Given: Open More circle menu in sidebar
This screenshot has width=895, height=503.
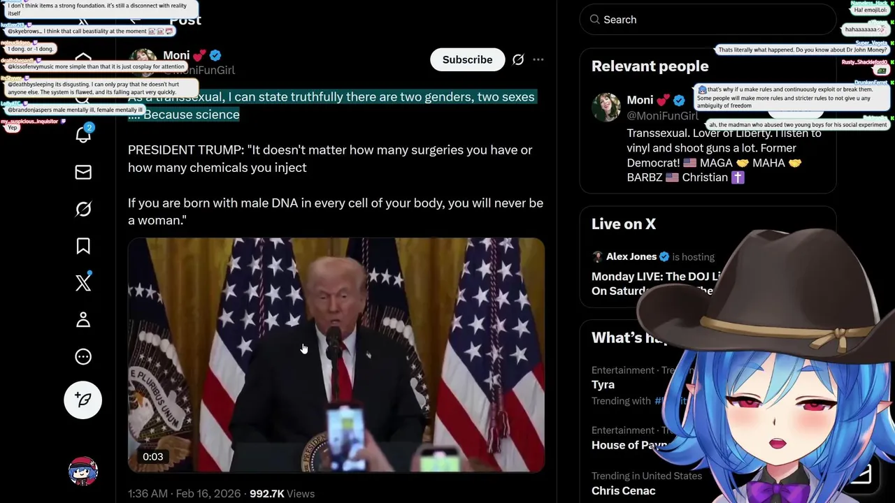Looking at the screenshot, I should [83, 357].
